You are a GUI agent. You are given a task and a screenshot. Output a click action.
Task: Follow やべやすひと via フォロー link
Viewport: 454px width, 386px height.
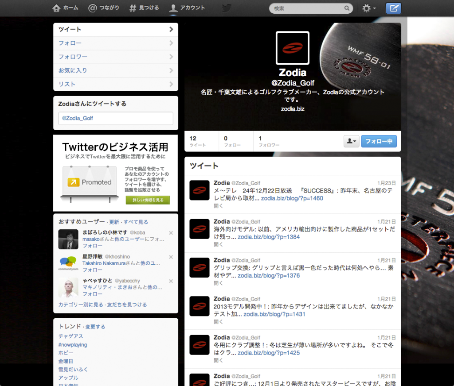click(x=92, y=294)
